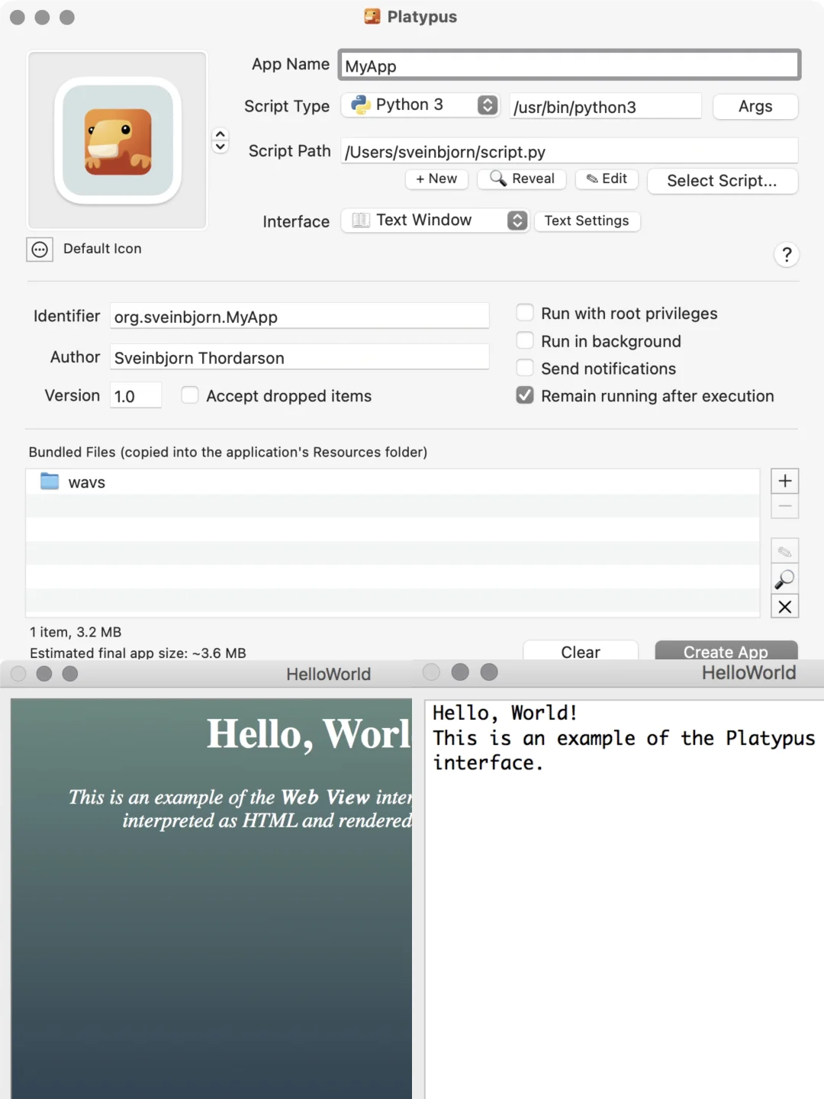Click 'Hello, World!' line in text window
The image size is (824, 1099).
coord(505,713)
